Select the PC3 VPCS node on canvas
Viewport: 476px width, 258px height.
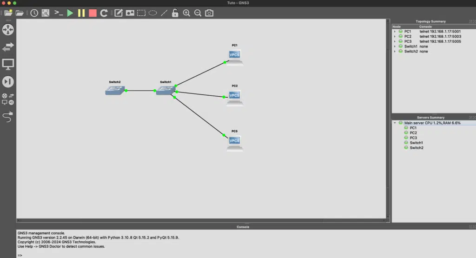pos(234,143)
